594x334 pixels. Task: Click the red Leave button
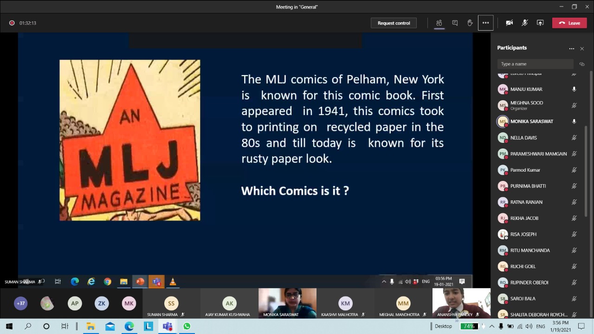[x=569, y=23]
